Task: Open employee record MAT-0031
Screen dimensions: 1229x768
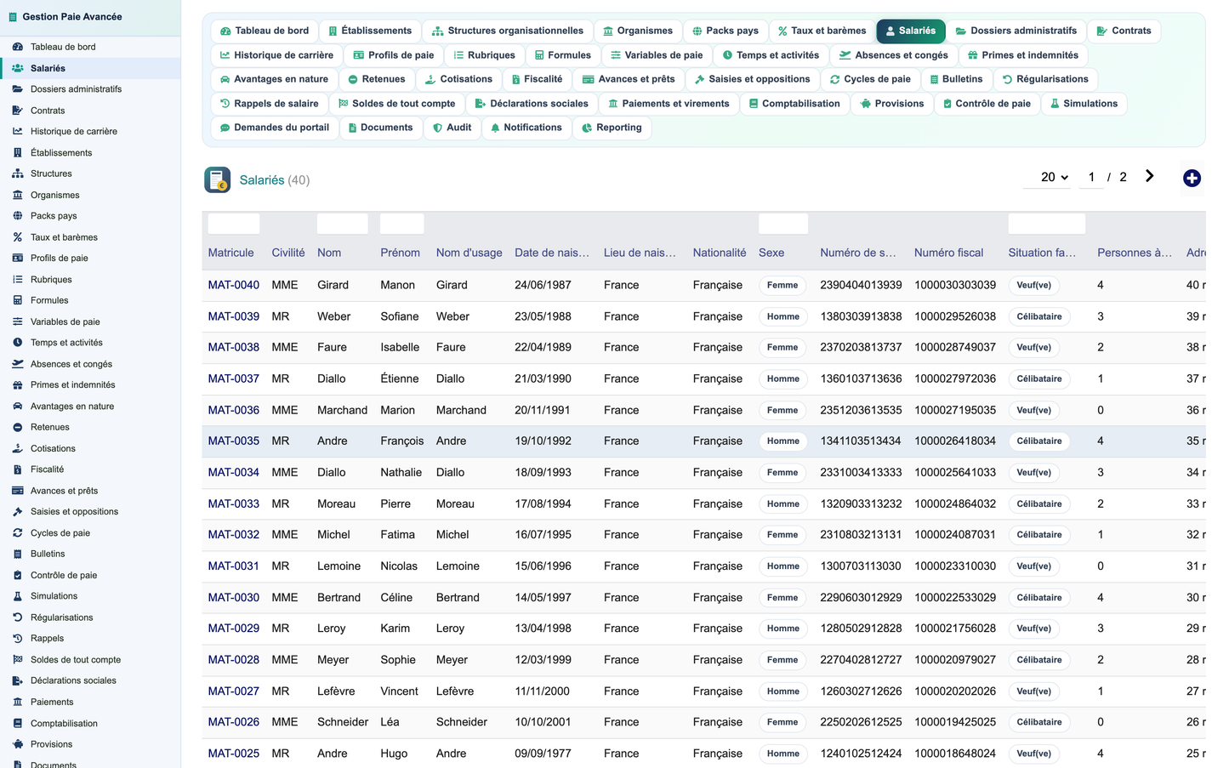Action: (234, 566)
